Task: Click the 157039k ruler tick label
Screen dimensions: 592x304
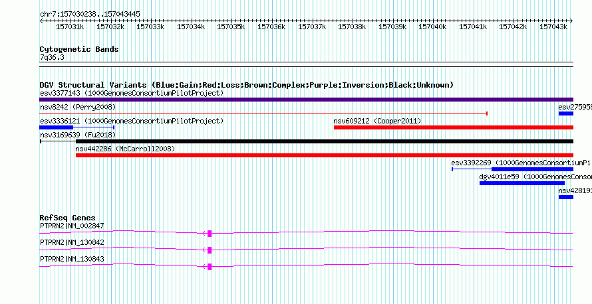Action: tap(392, 27)
